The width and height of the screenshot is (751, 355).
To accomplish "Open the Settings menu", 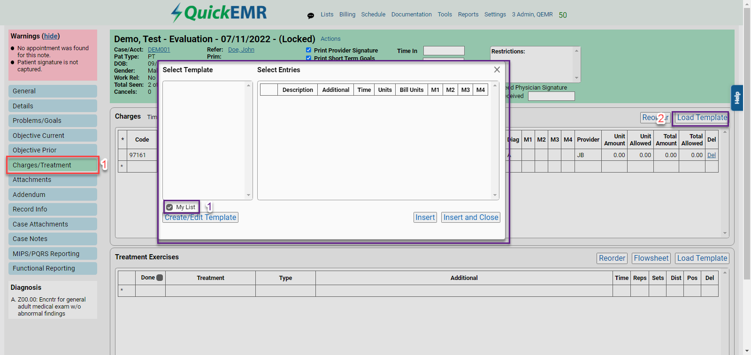I will pyautogui.click(x=495, y=15).
